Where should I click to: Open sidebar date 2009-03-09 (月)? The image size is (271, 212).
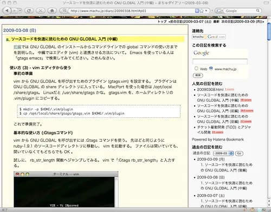coord(211,160)
